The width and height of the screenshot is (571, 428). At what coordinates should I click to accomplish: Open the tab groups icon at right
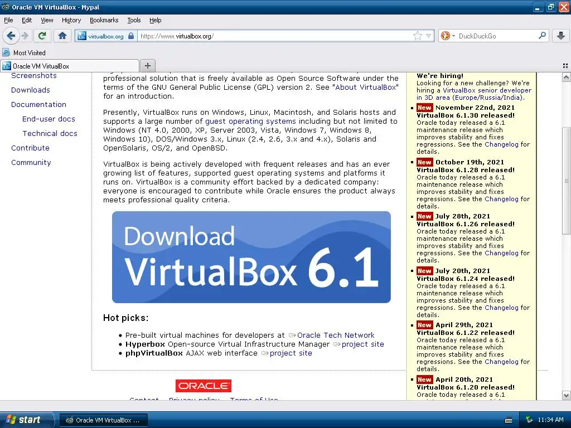click(565, 66)
